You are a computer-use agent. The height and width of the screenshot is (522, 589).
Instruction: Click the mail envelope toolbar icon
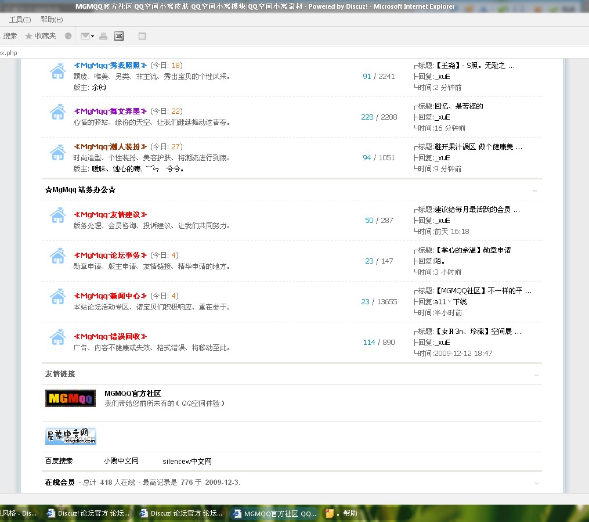(x=85, y=36)
